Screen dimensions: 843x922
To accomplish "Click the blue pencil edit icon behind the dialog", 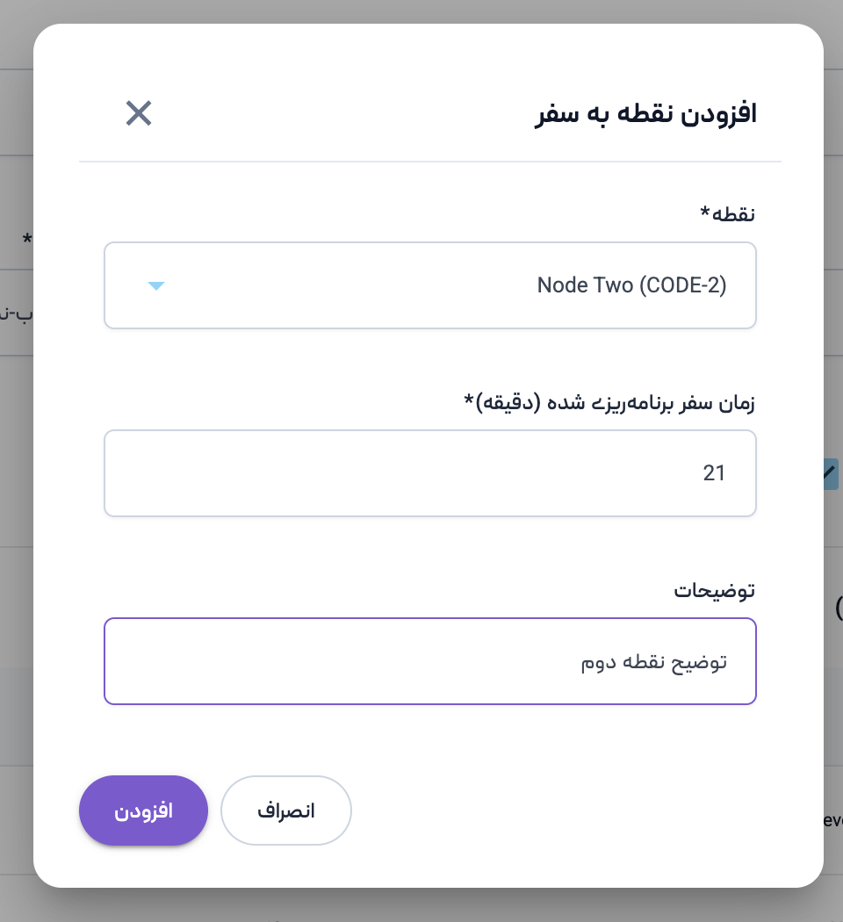I will tap(831, 473).
